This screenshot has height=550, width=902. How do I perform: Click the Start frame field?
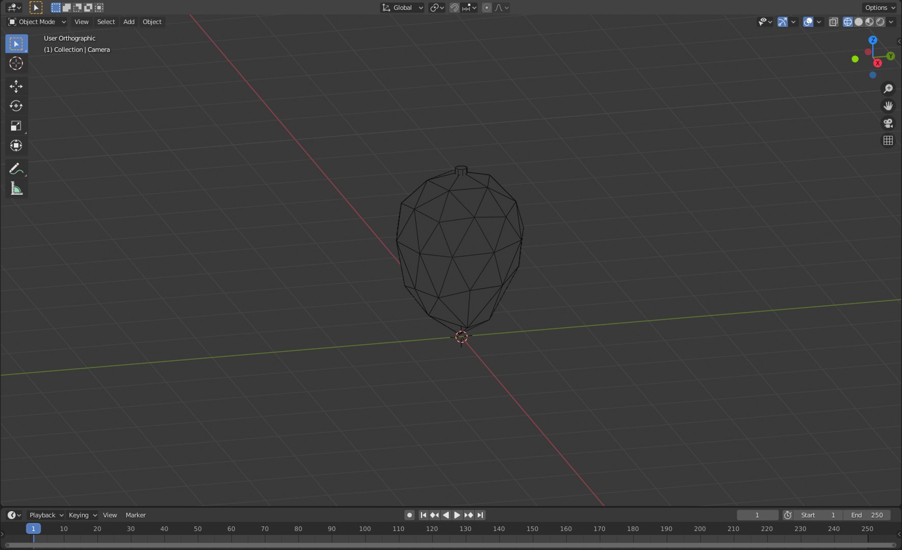click(x=818, y=515)
